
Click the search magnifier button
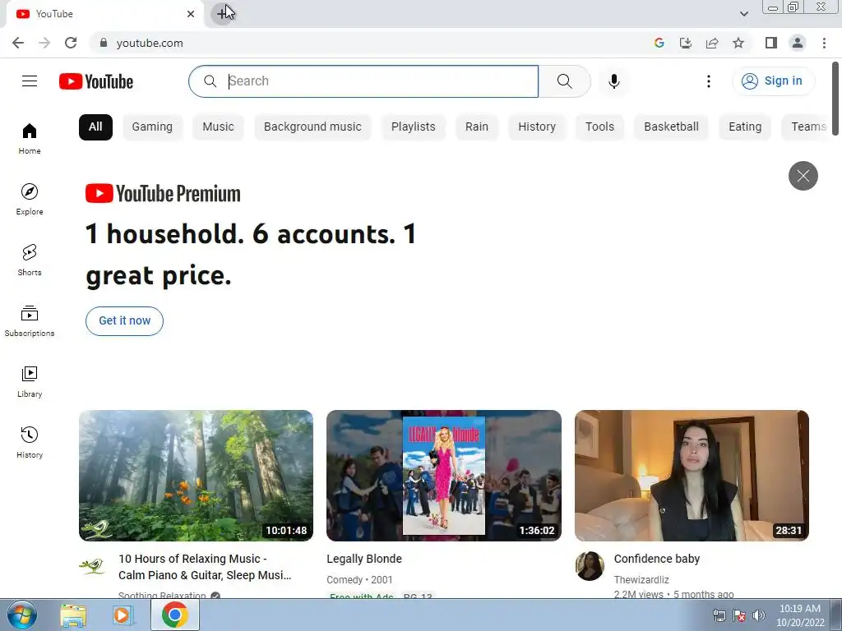point(564,81)
